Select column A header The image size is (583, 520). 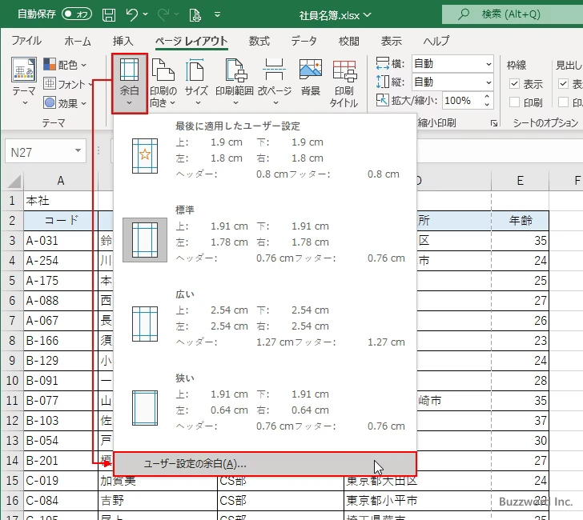[61, 181]
